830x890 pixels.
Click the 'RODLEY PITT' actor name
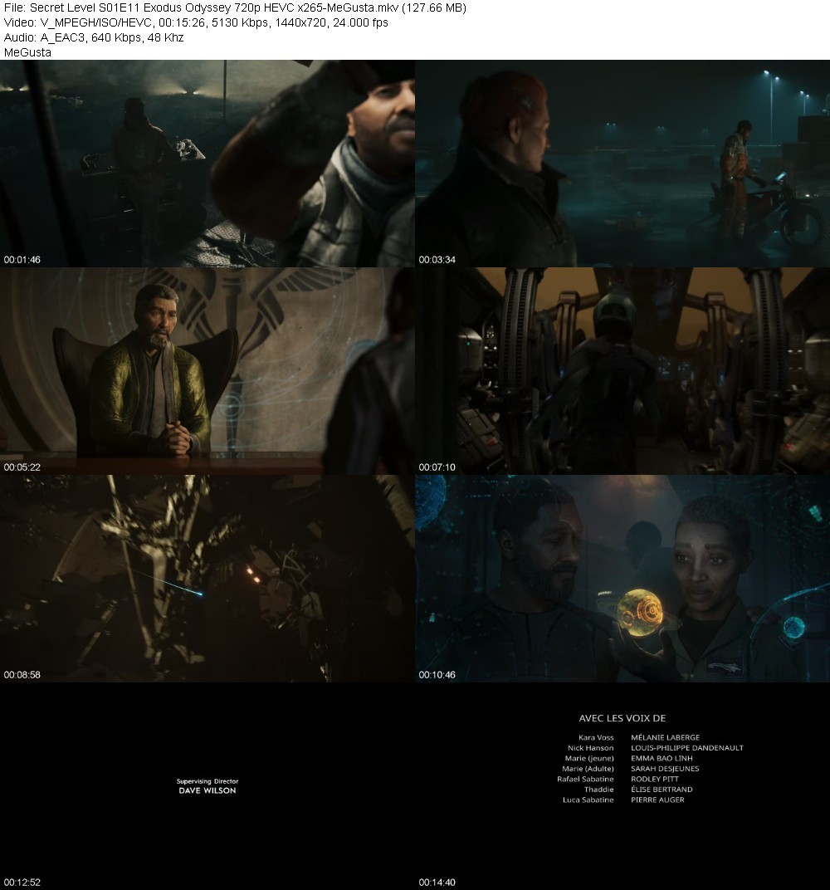pos(655,779)
